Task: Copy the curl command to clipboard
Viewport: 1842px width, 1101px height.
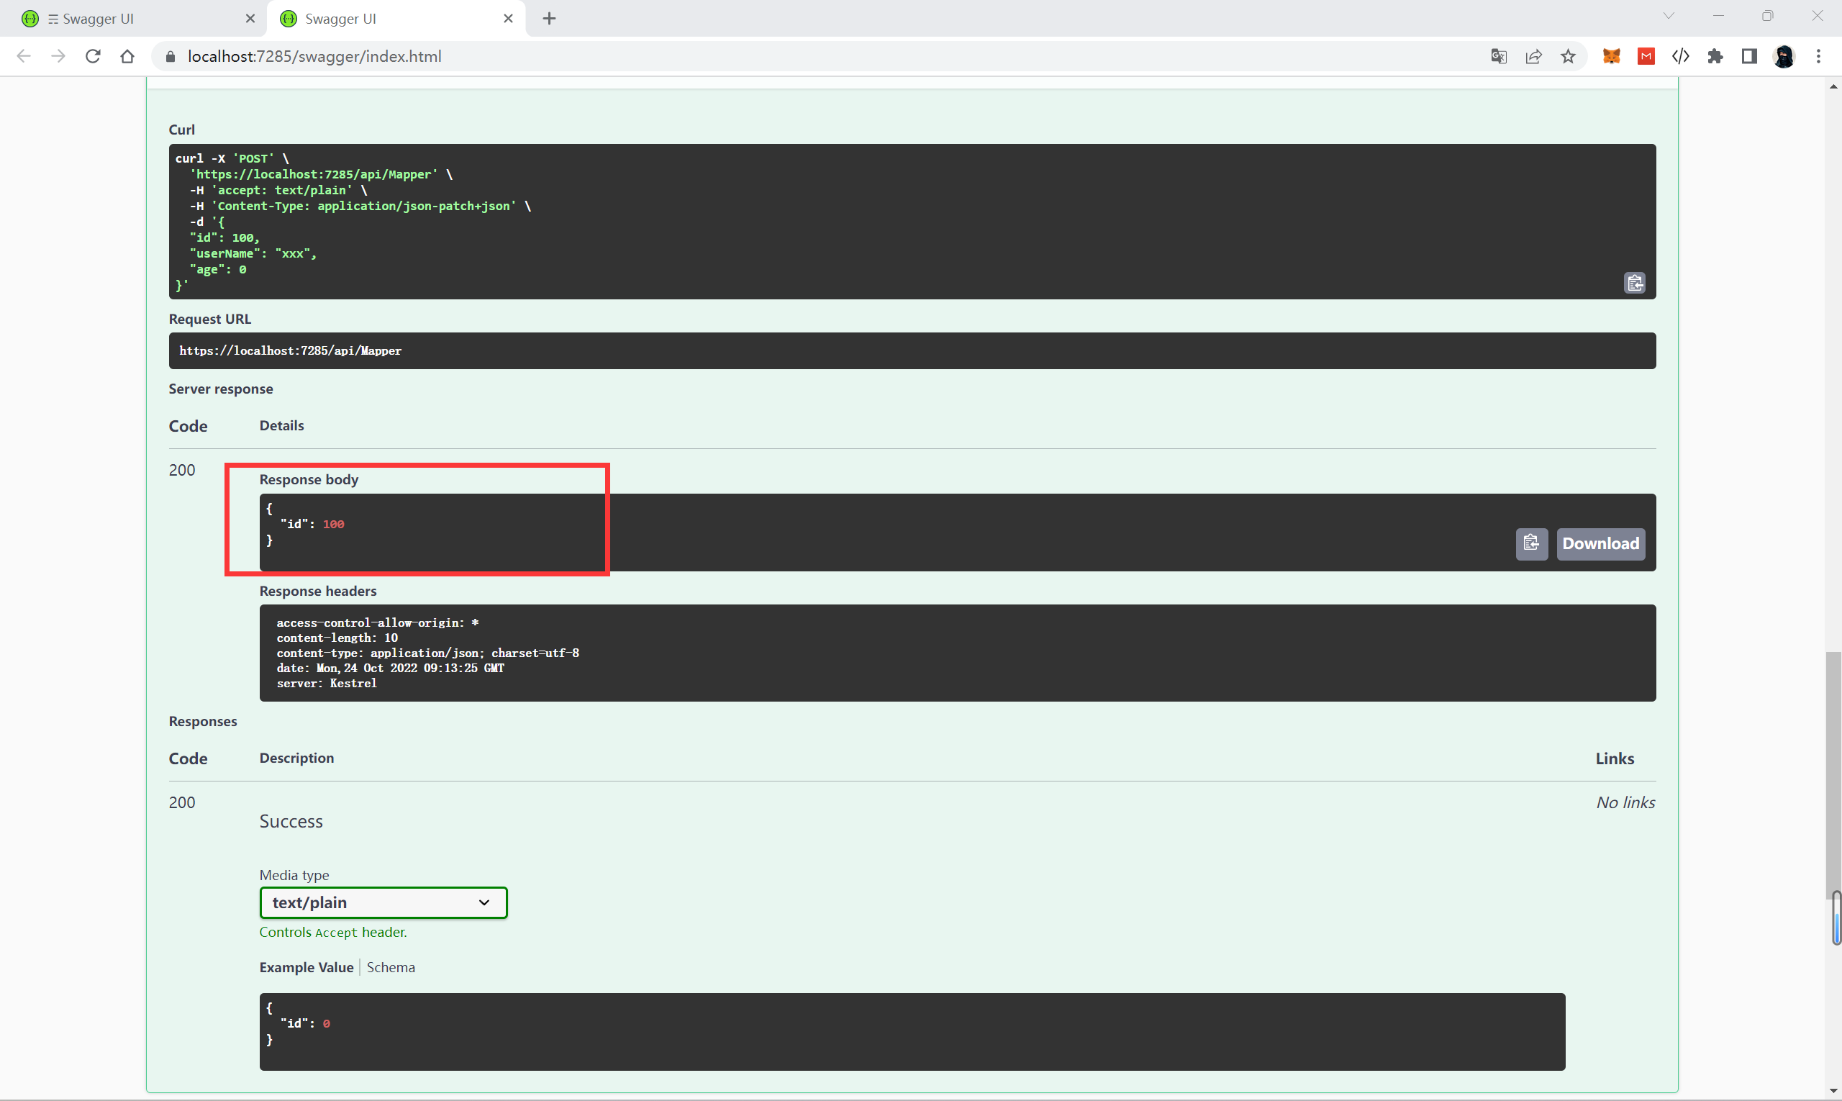Action: [1634, 283]
